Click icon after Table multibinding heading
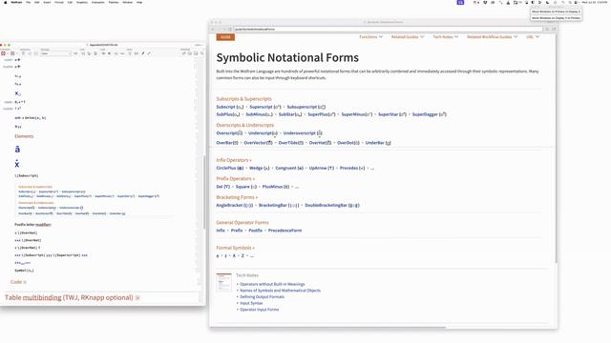 click(x=137, y=298)
